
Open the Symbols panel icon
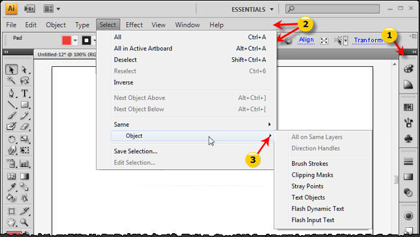point(408,138)
